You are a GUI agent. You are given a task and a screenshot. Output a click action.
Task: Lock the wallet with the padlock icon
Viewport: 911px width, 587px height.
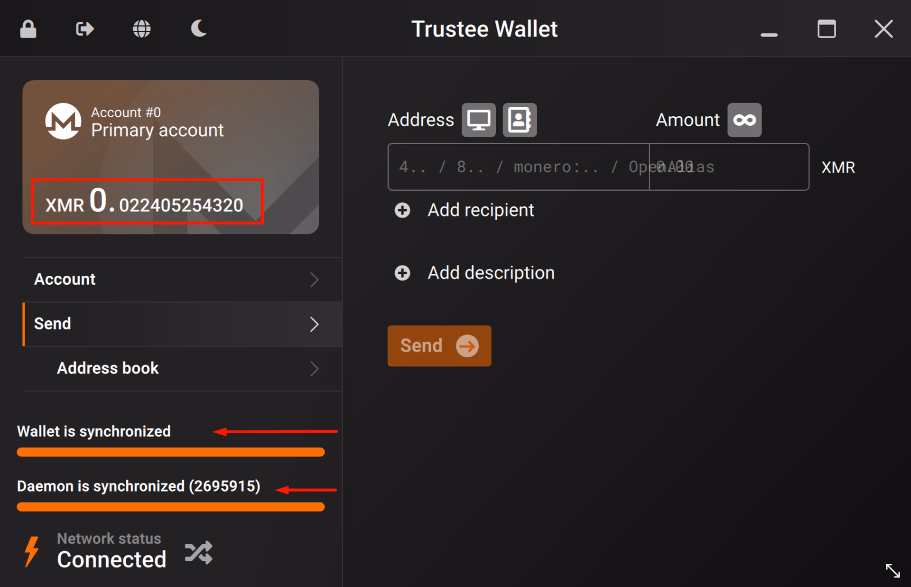[28, 29]
